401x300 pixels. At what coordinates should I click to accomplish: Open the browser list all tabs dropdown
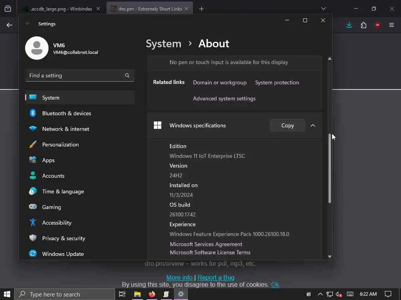[x=323, y=9]
